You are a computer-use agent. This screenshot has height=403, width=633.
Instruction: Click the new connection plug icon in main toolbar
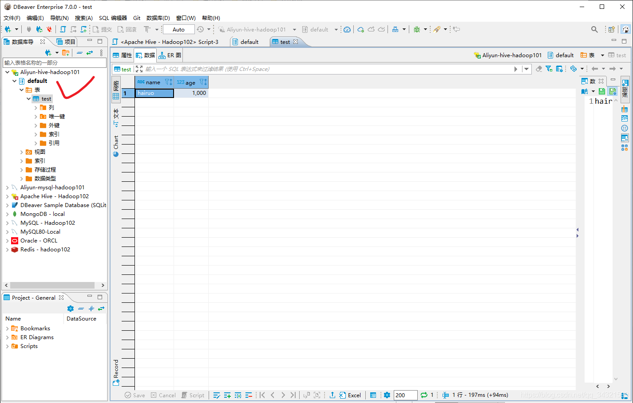[x=8, y=29]
